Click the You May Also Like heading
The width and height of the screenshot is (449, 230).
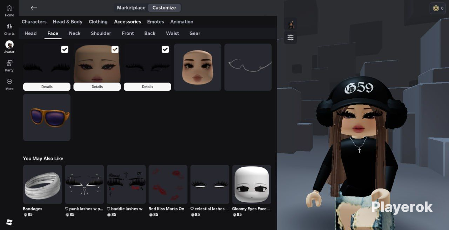(43, 159)
